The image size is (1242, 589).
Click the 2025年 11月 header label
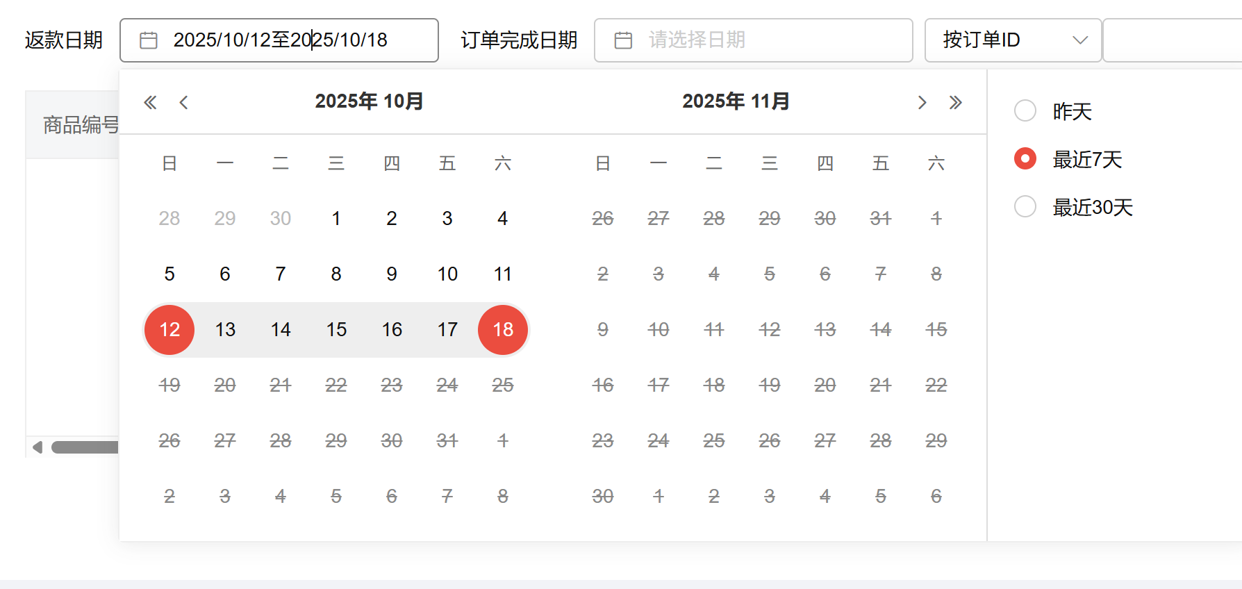pyautogui.click(x=736, y=101)
